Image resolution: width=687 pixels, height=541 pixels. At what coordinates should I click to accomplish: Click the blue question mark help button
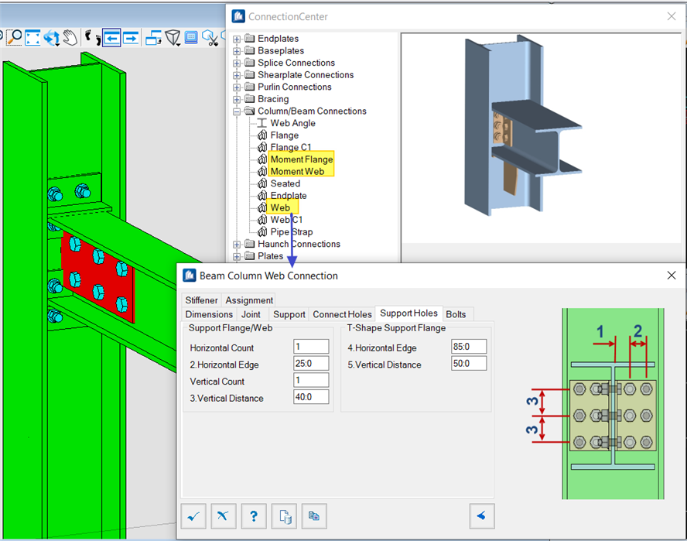click(254, 515)
